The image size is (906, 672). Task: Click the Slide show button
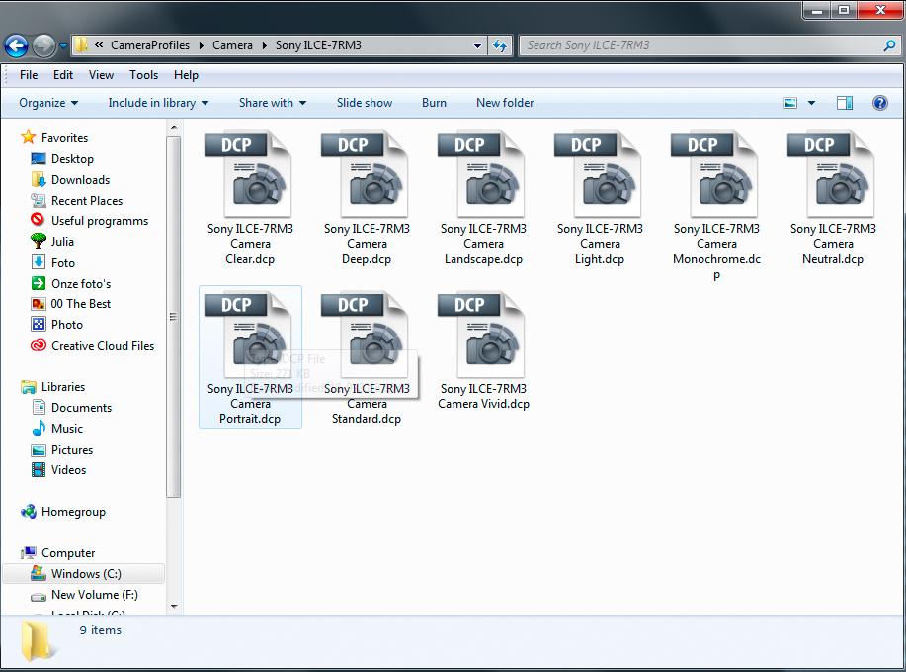click(365, 103)
